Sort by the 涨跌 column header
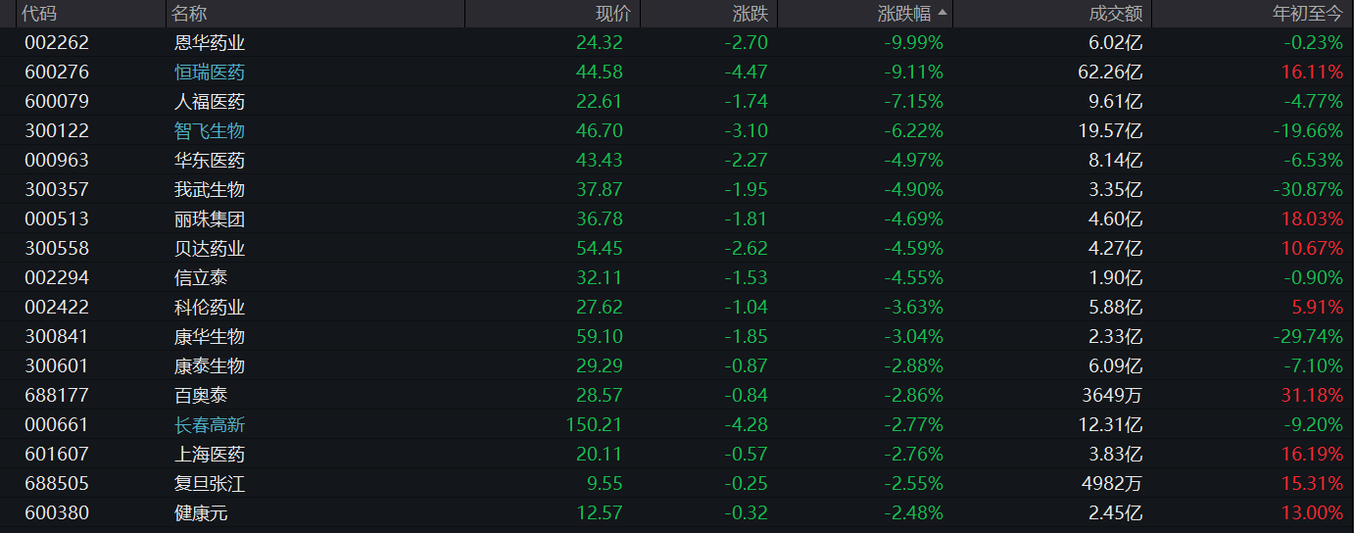 750,14
